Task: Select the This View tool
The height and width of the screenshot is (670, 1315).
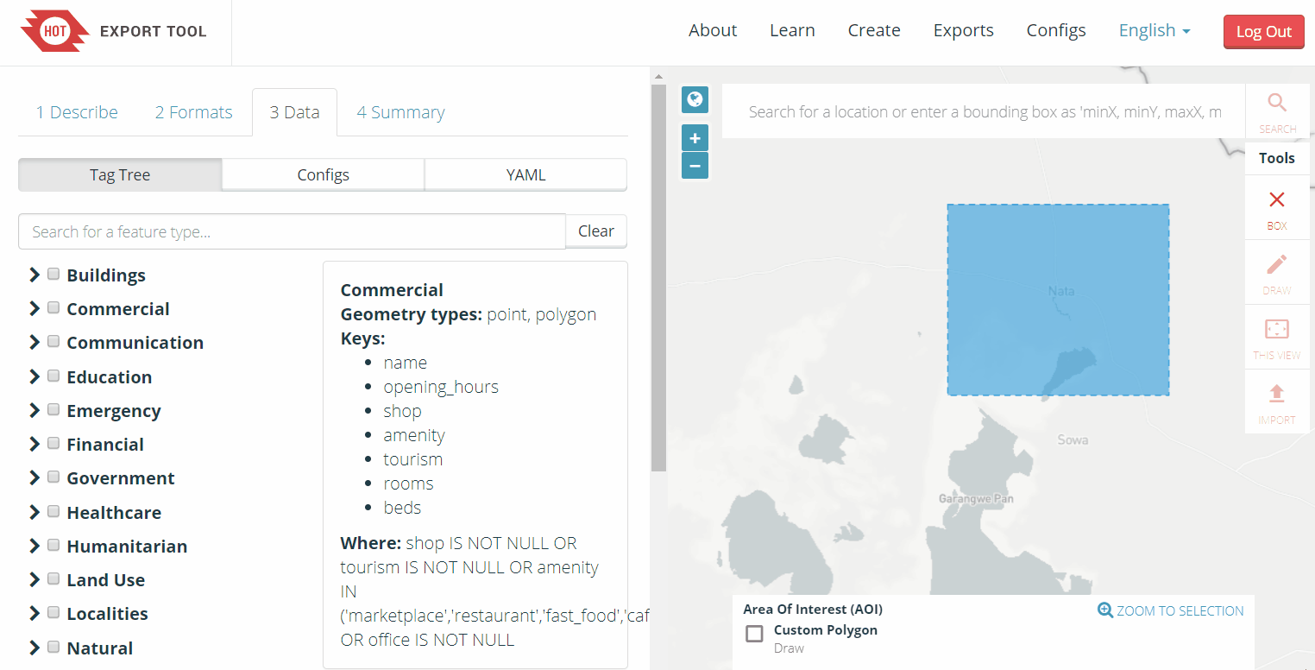Action: coord(1277,330)
